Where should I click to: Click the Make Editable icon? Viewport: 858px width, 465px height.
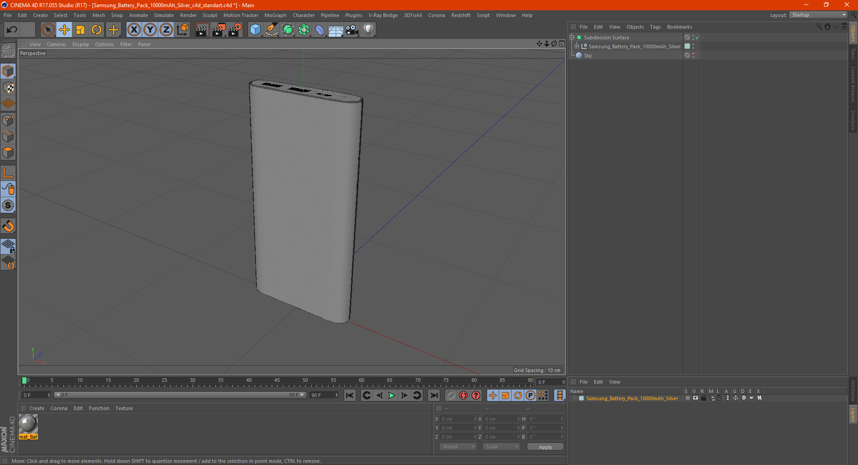[x=8, y=51]
